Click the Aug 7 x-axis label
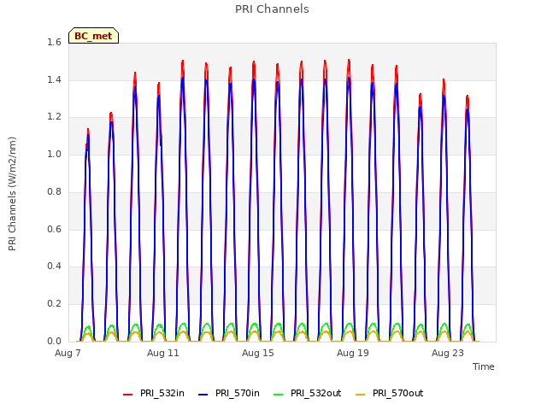Viewport: 547px width, 410px height. [x=68, y=353]
